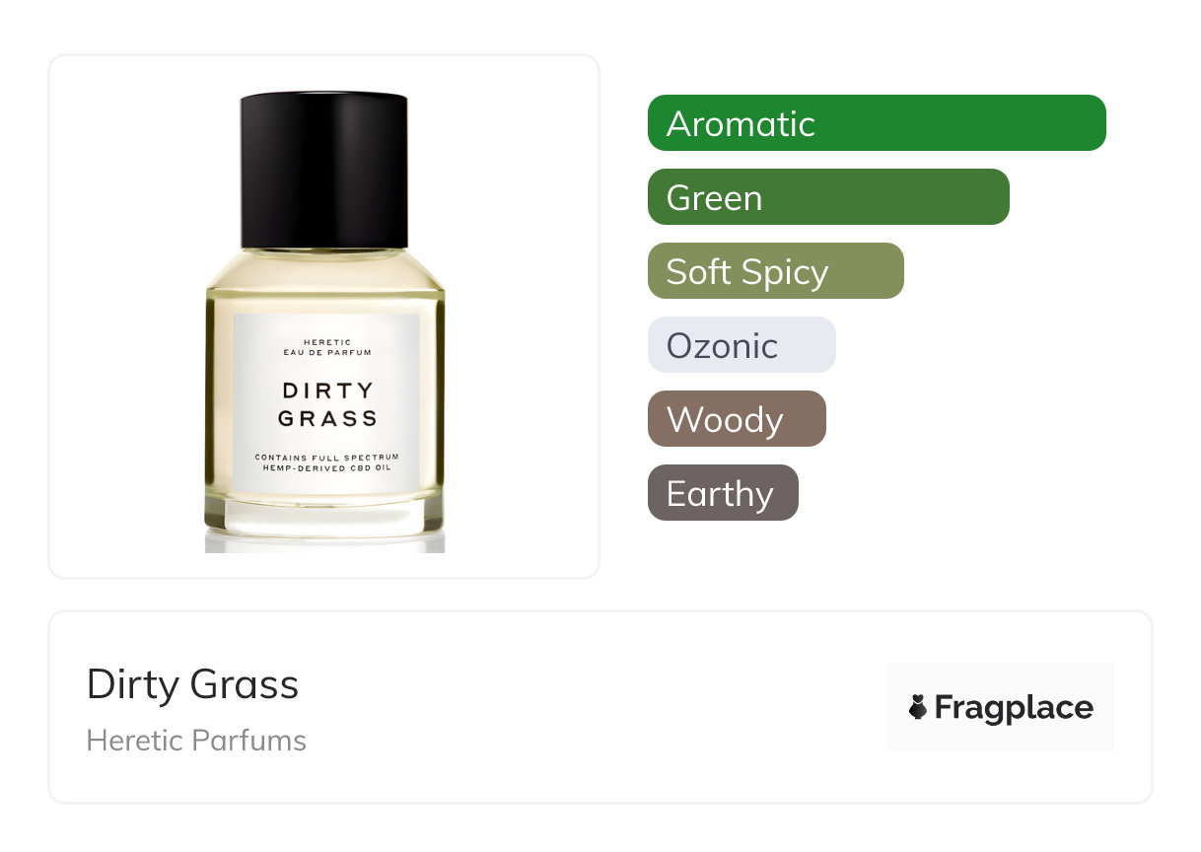Choose the Soft Spicy accord tag
The width and height of the screenshot is (1201, 852).
tap(776, 271)
